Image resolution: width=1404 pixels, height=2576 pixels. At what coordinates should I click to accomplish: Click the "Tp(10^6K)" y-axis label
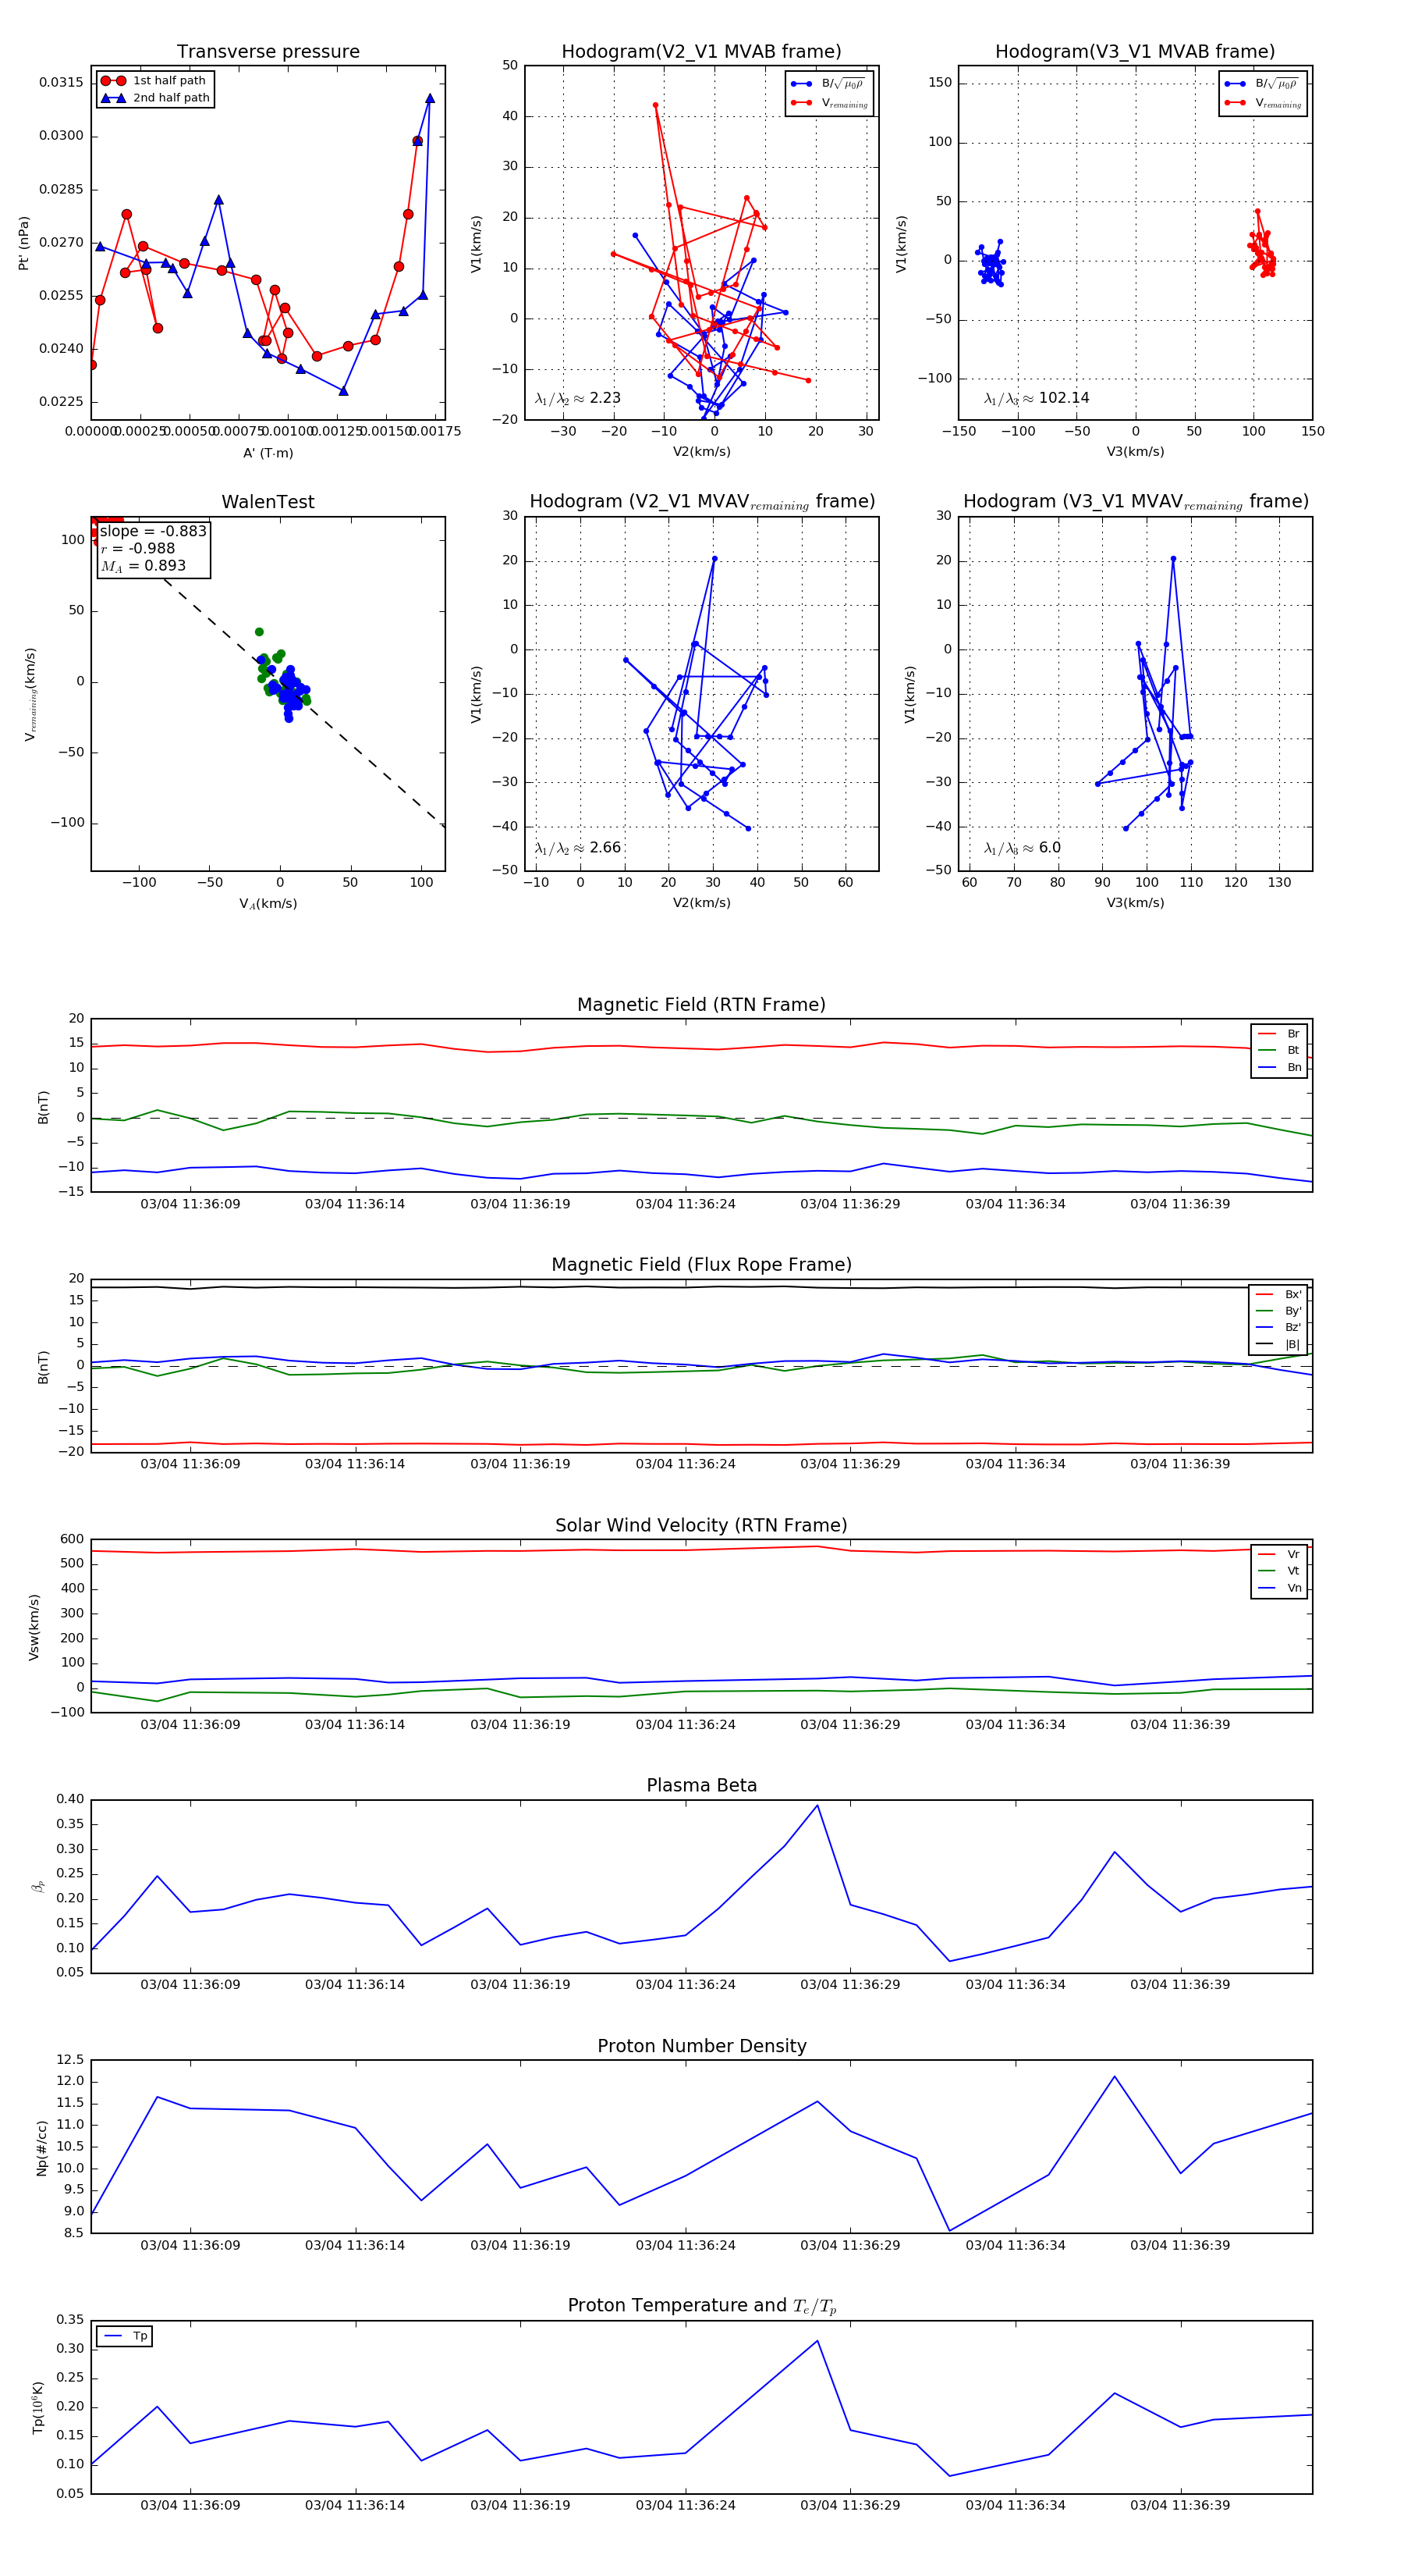(x=38, y=2407)
